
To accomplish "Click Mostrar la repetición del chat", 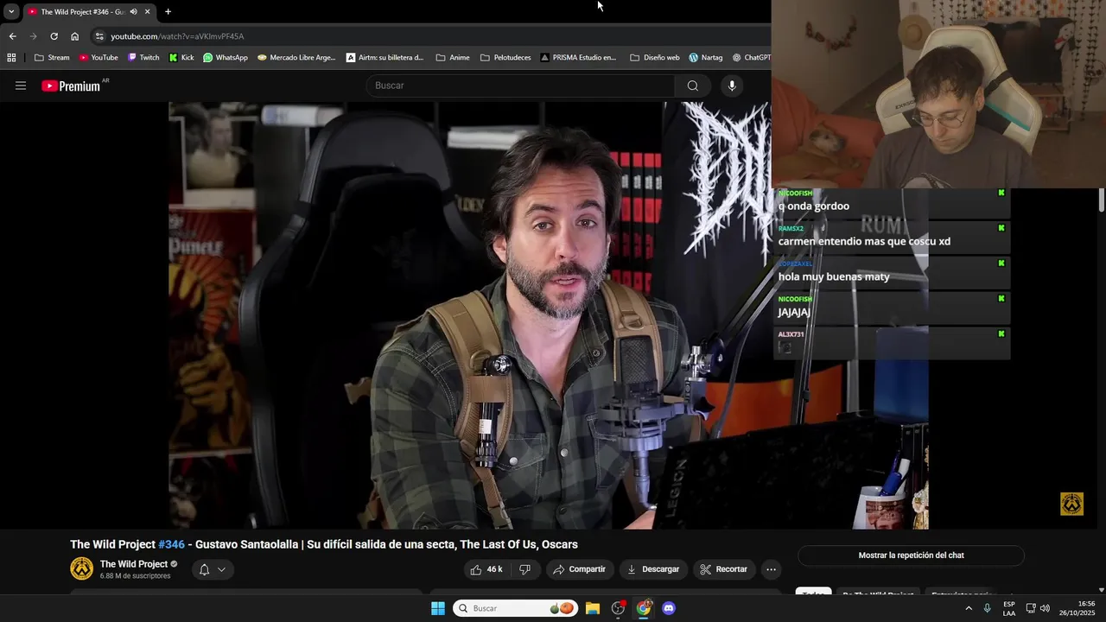I will click(911, 555).
